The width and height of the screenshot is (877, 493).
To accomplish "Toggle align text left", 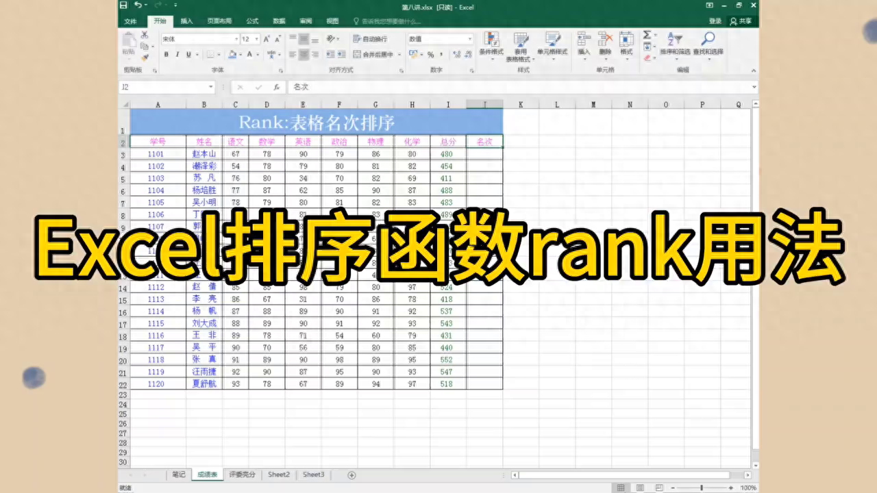I will coord(293,54).
